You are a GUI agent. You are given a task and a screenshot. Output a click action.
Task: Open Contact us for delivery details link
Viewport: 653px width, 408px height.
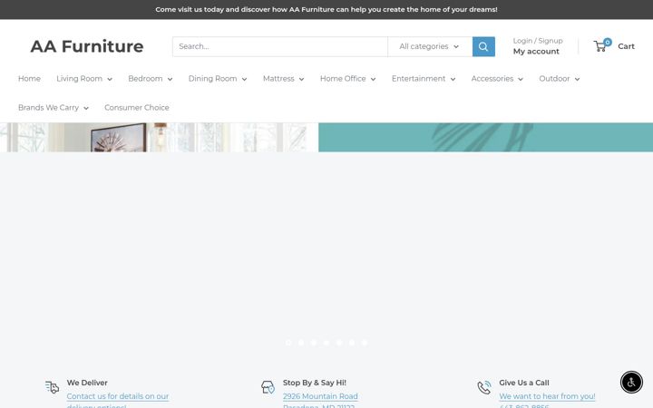[117, 400]
